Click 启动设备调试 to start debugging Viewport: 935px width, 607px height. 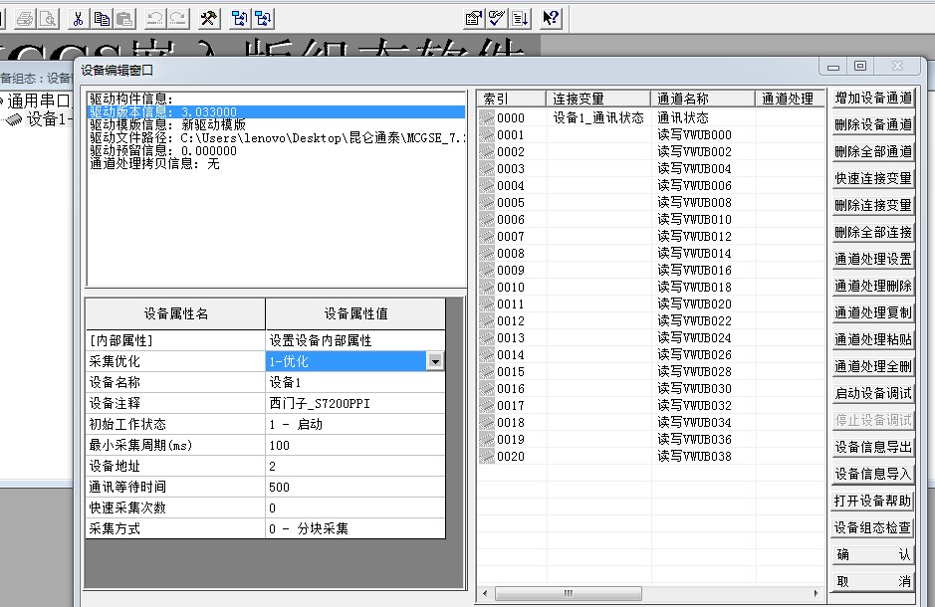(873, 394)
